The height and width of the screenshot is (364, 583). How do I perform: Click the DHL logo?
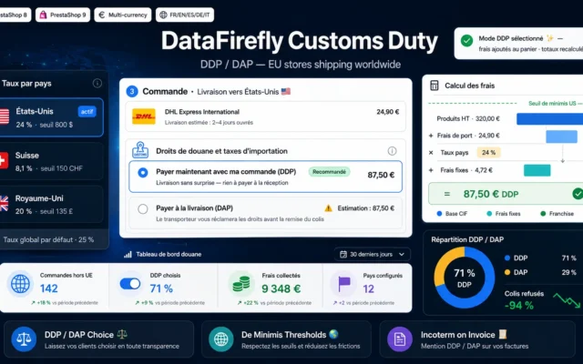tap(144, 116)
